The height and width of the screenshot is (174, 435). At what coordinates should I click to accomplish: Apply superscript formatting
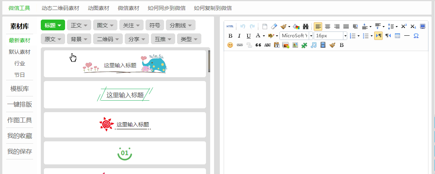click(x=404, y=27)
